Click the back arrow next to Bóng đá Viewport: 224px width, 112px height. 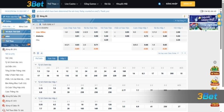[x=34, y=16]
